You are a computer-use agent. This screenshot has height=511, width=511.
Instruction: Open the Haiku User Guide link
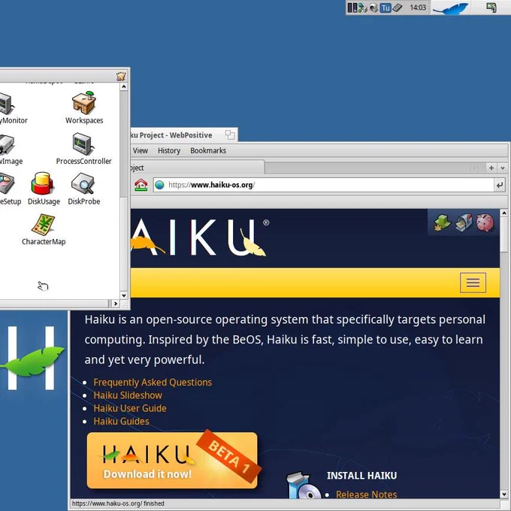[x=130, y=408]
